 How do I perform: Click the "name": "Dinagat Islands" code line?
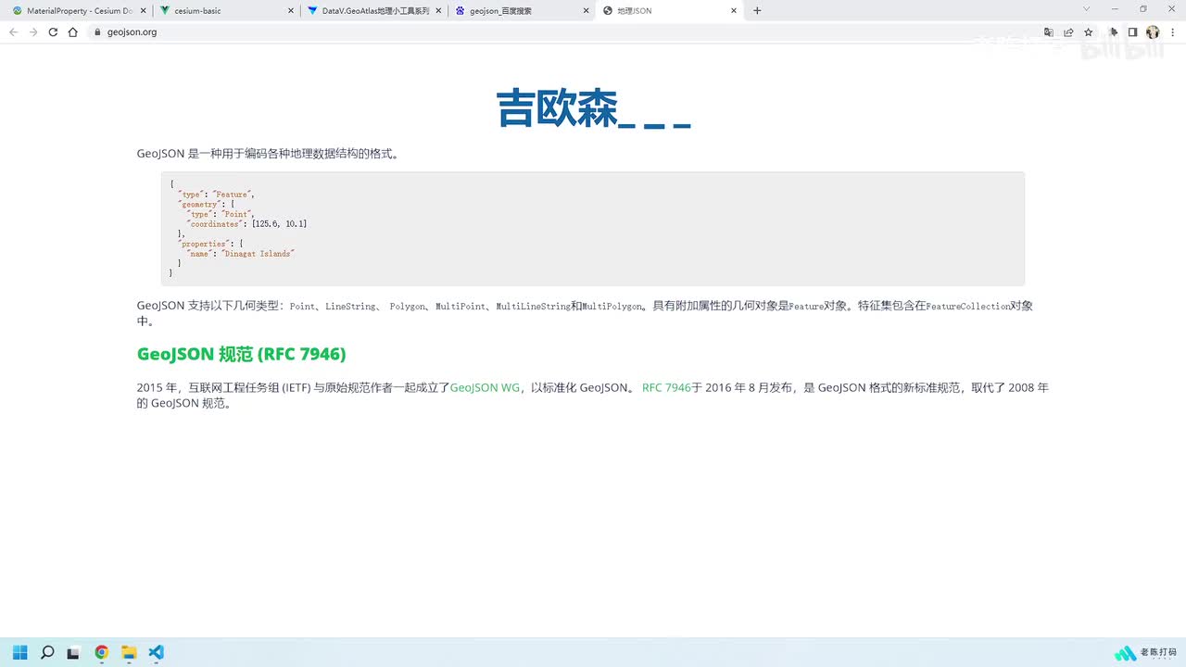coord(239,253)
